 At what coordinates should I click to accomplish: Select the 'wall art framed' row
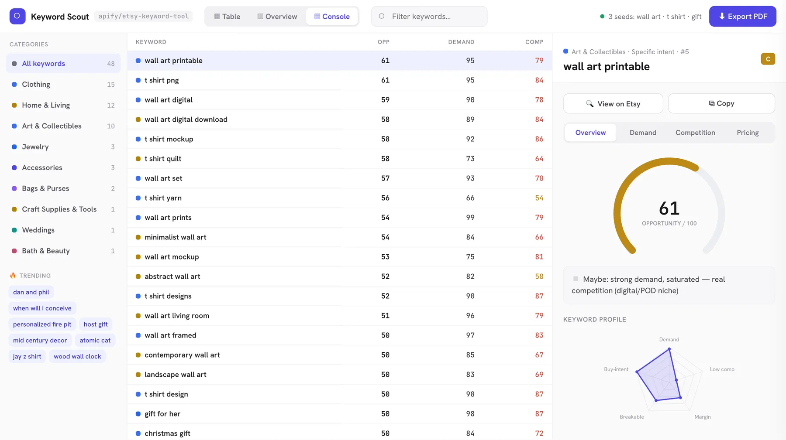pyautogui.click(x=340, y=335)
